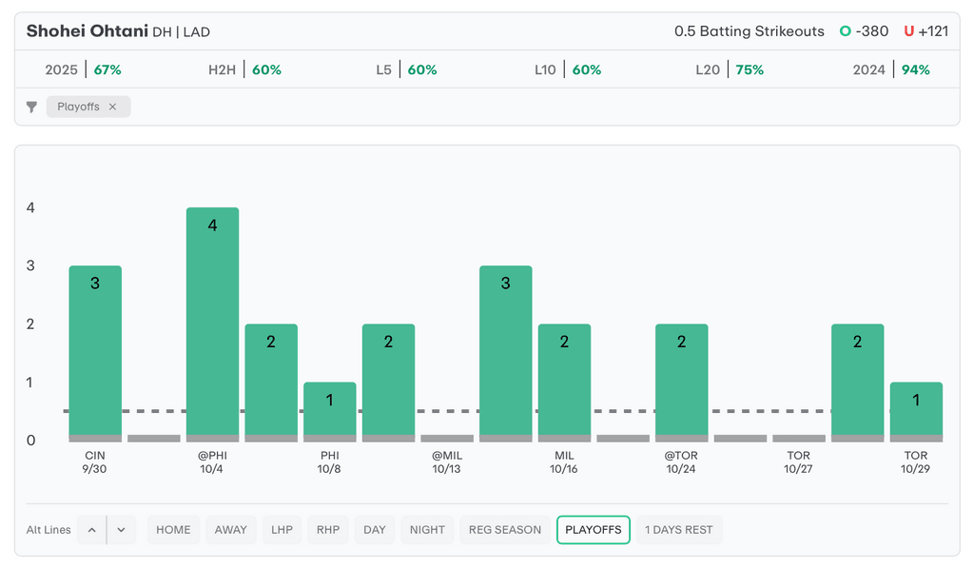This screenshot has height=569, width=974.
Task: Toggle the HOME games filter
Action: click(x=173, y=530)
